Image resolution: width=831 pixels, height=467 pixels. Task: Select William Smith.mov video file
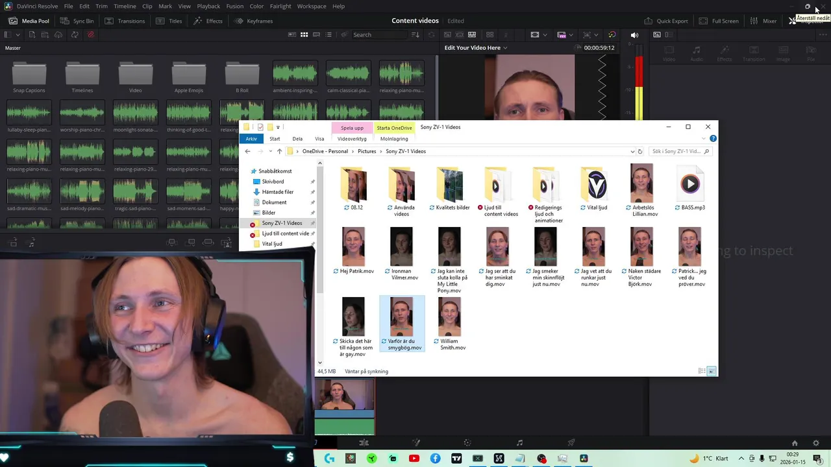coord(450,323)
